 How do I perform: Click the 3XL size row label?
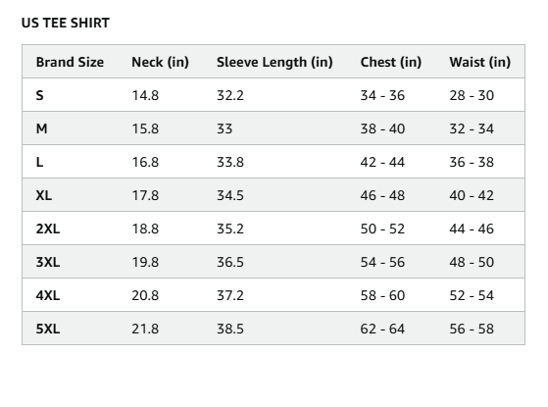pos(48,262)
